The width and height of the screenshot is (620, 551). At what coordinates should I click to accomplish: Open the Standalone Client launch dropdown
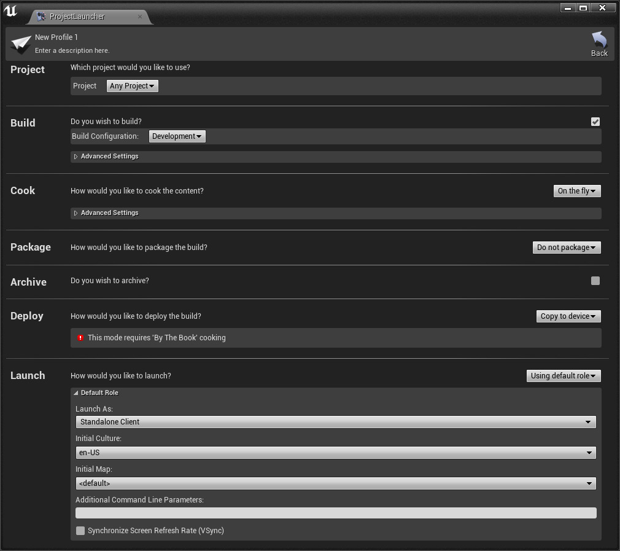coord(335,422)
